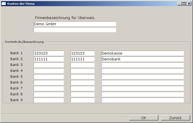This screenshot has height=123, width=193.
Task: Select the empty second company name field
Action: tap(75, 30)
